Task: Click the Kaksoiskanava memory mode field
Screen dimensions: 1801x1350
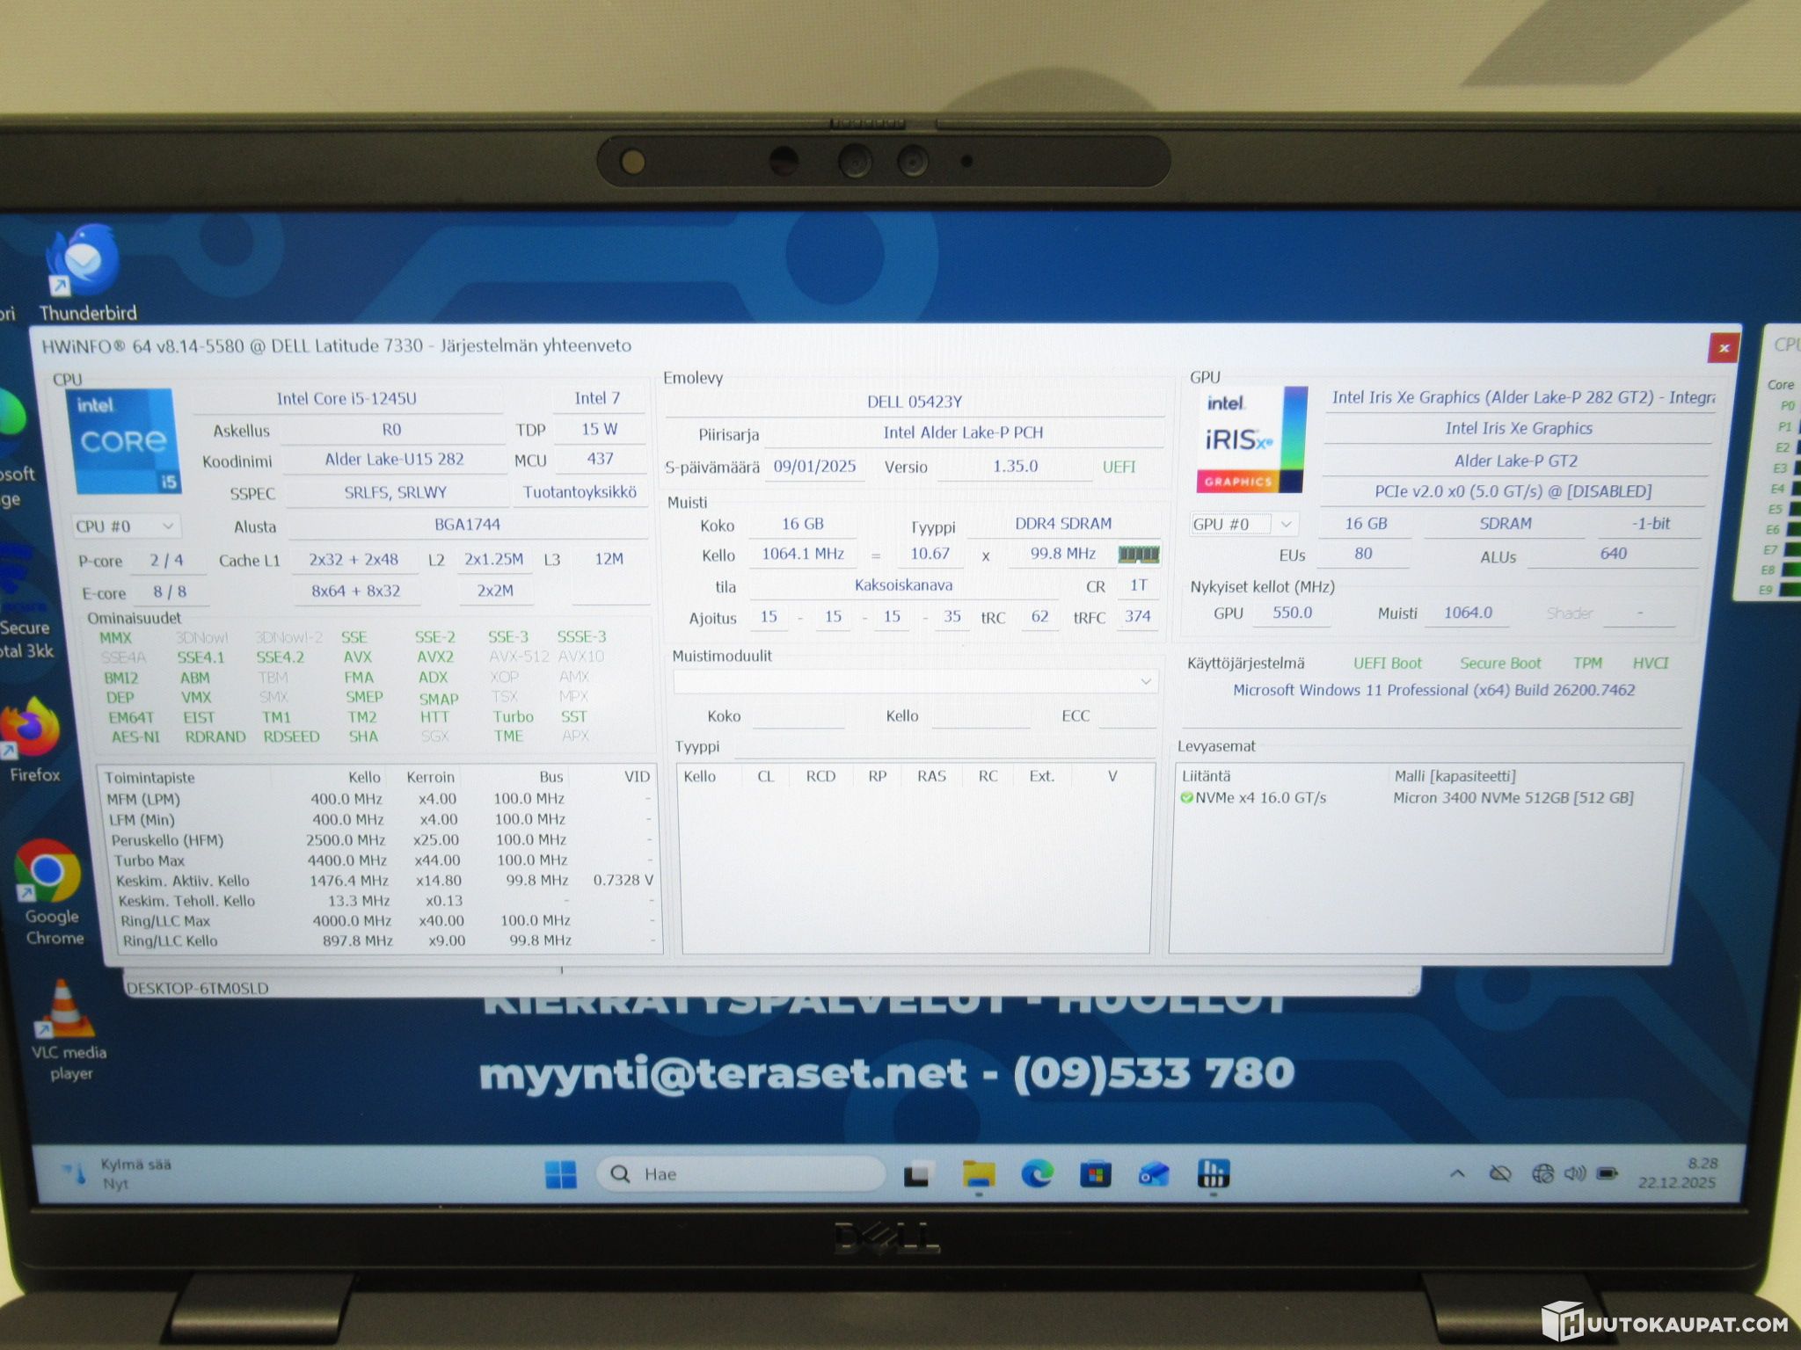Action: click(x=904, y=585)
